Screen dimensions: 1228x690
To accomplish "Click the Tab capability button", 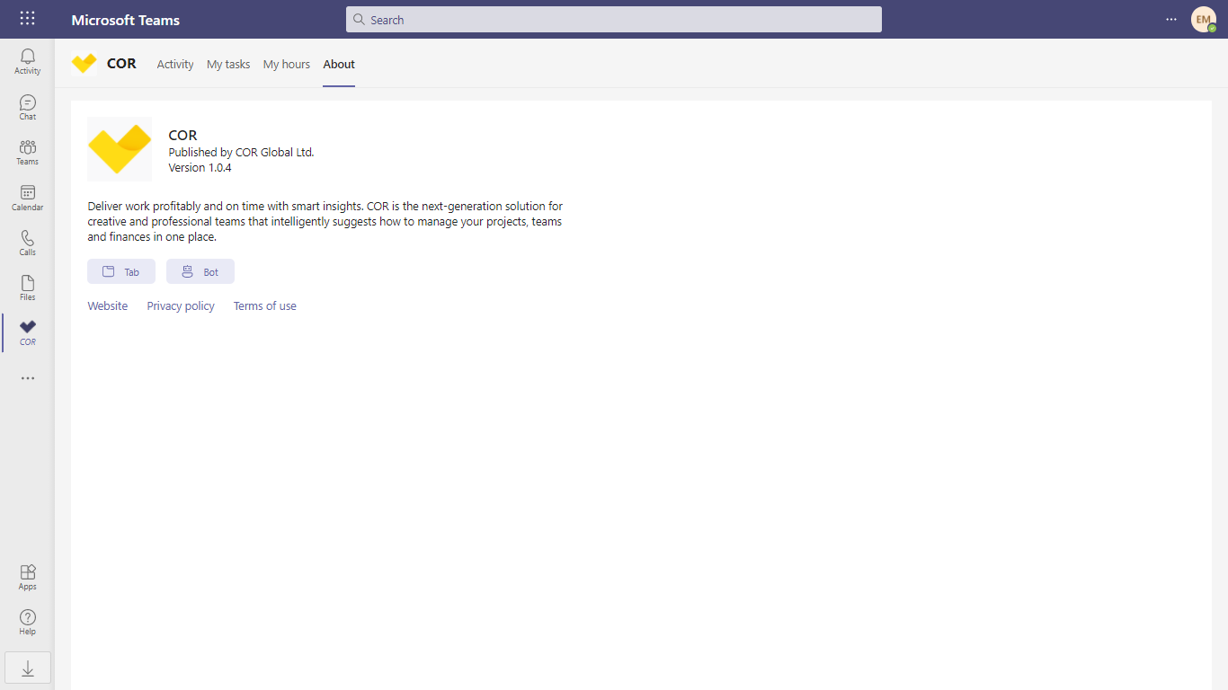I will coord(121,271).
